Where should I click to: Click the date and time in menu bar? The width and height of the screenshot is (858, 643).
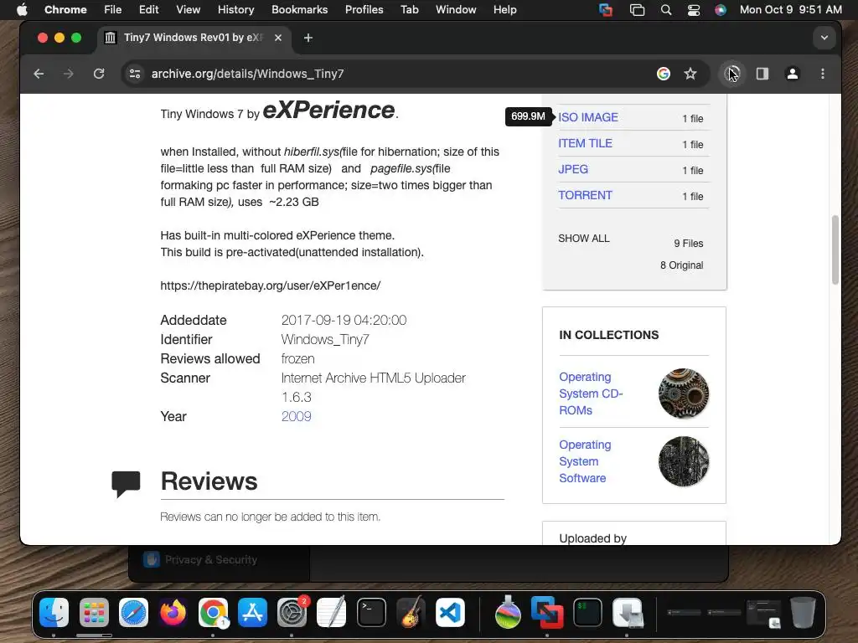pos(791,10)
